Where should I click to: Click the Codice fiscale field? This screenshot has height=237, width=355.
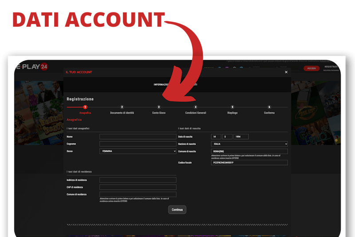pos(249,163)
